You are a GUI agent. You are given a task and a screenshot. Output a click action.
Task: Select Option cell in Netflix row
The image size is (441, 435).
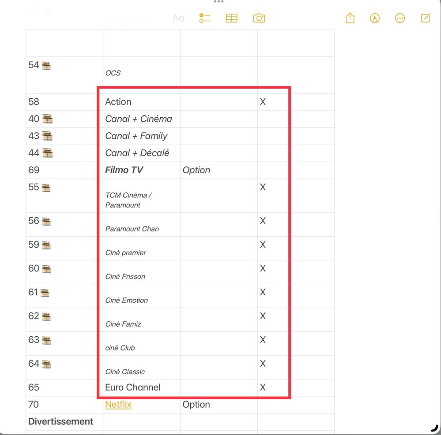click(219, 405)
